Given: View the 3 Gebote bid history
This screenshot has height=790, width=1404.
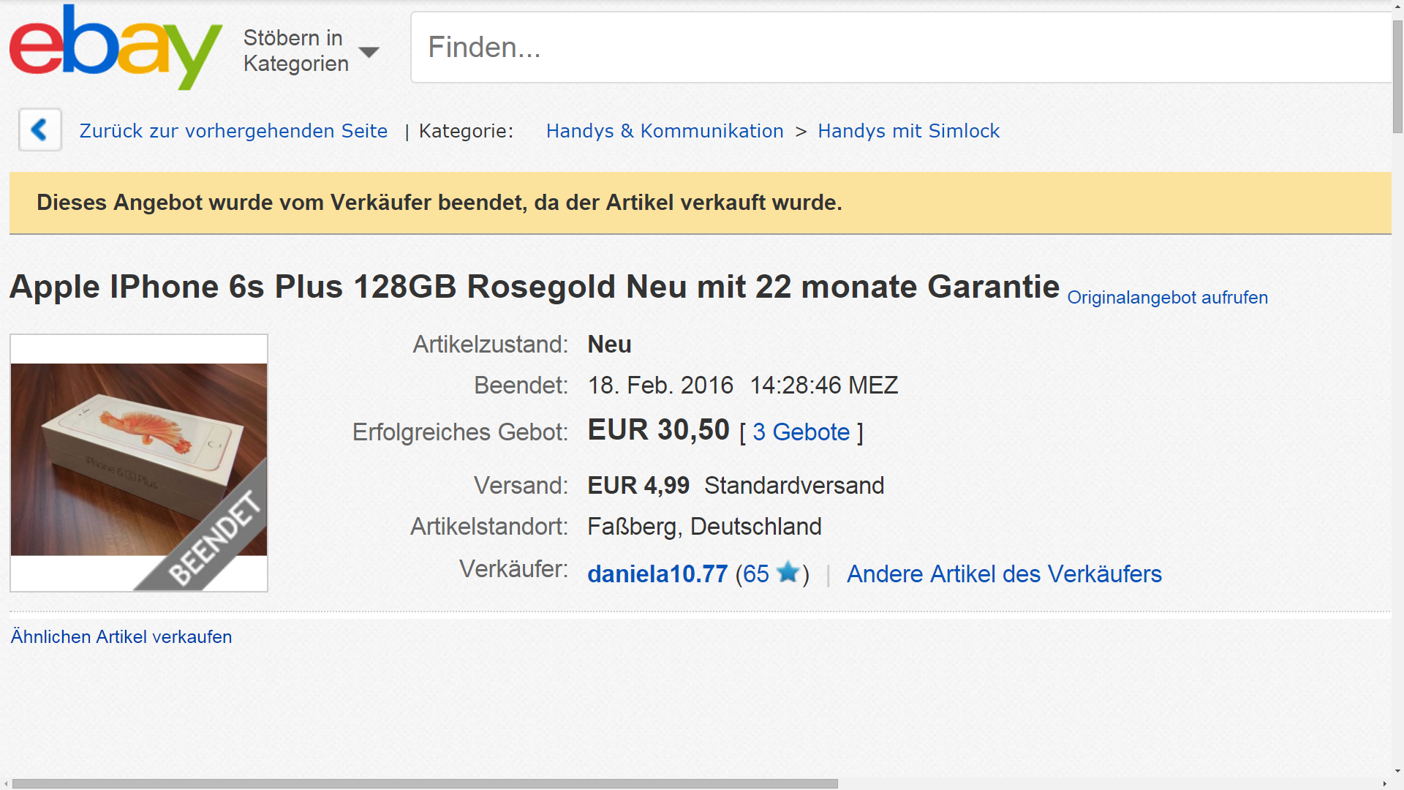Looking at the screenshot, I should (x=801, y=432).
